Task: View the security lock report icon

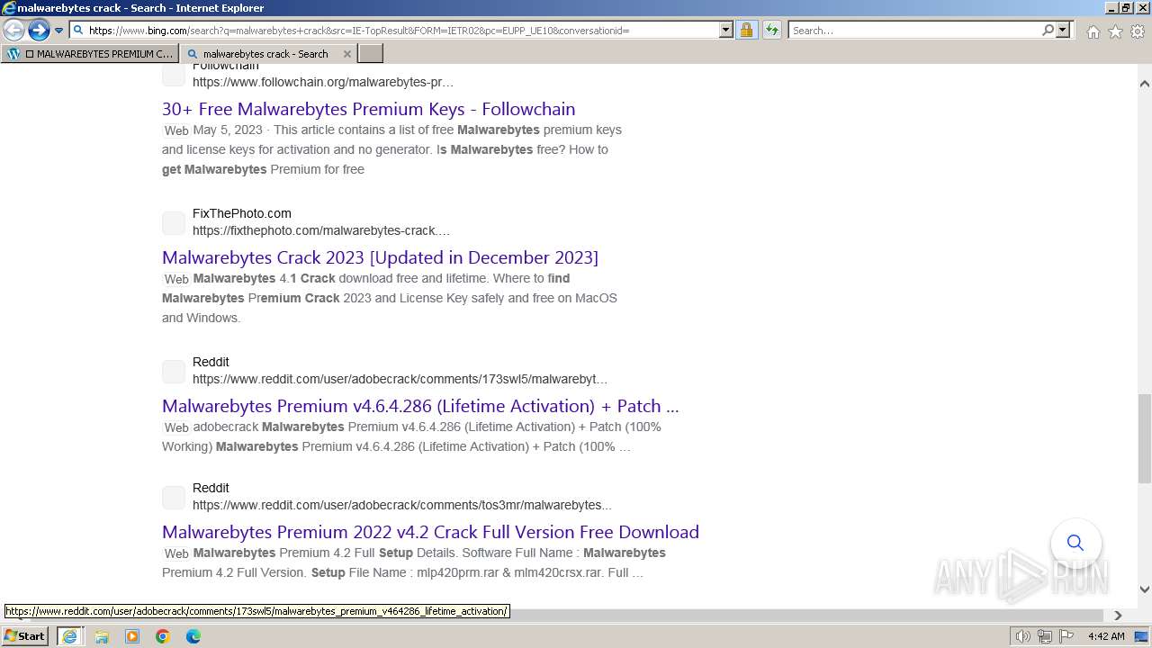Action: 746,31
